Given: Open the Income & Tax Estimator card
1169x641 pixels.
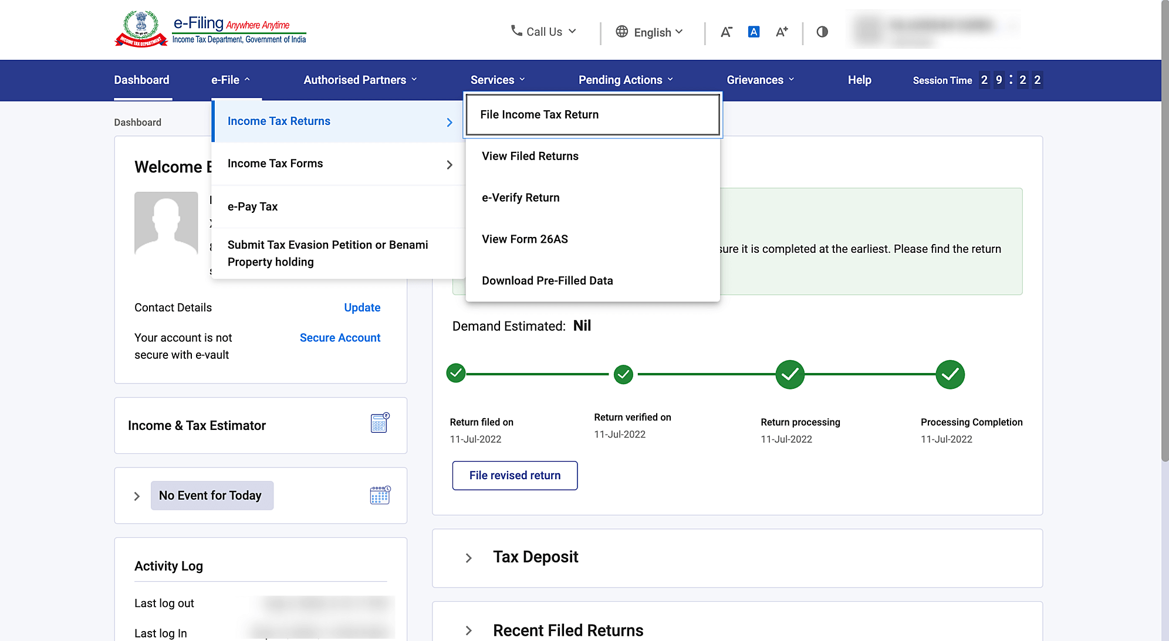Looking at the screenshot, I should tap(261, 425).
